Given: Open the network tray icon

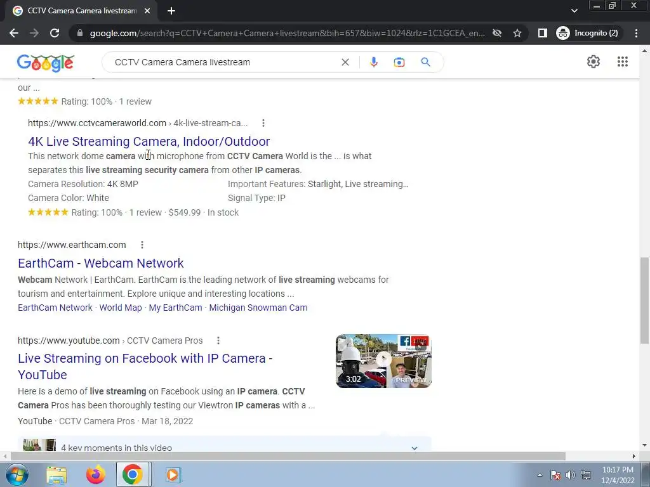Looking at the screenshot, I should pos(586,475).
